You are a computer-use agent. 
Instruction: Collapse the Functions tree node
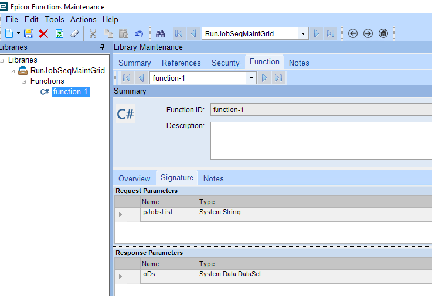point(24,81)
